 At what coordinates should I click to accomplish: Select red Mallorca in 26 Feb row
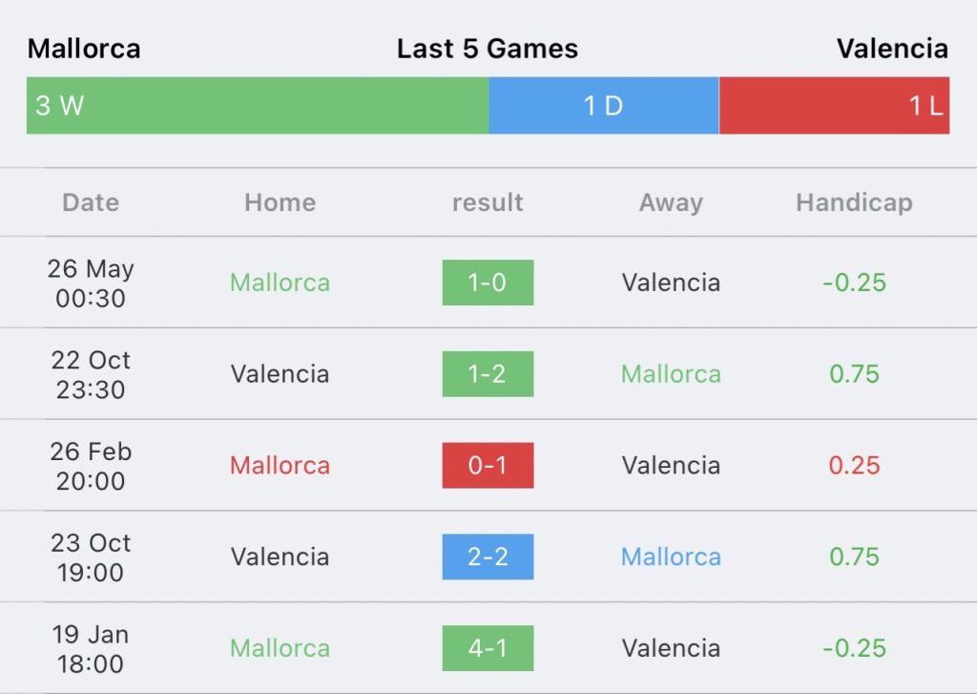point(280,465)
